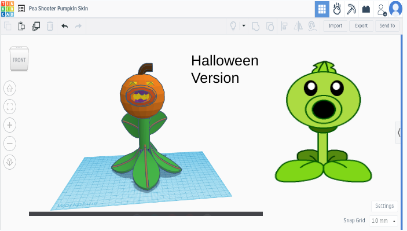This screenshot has width=407, height=231.
Task: Open the designs list icon beside title
Action: [21, 9]
